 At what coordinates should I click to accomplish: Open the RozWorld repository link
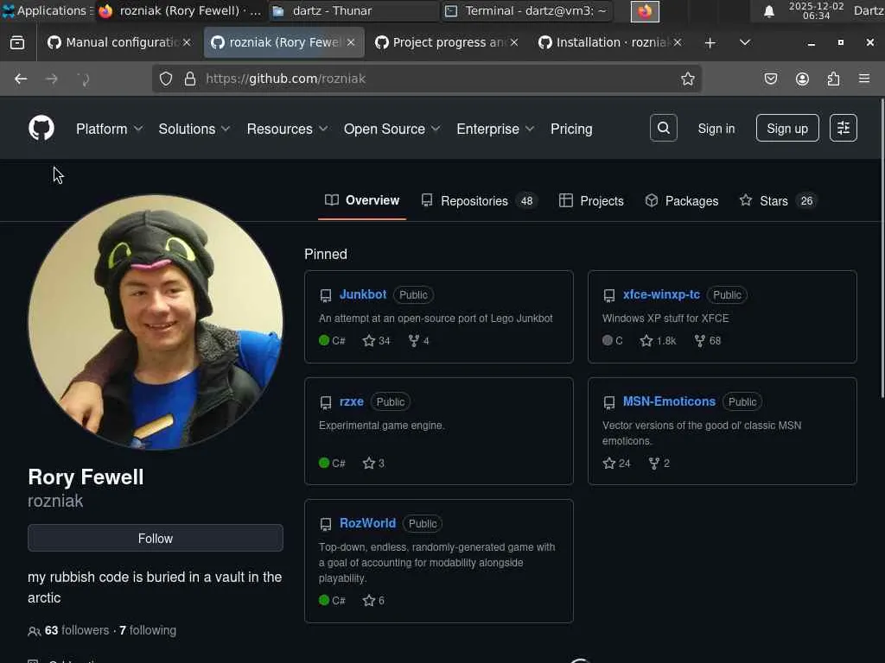[x=367, y=523]
